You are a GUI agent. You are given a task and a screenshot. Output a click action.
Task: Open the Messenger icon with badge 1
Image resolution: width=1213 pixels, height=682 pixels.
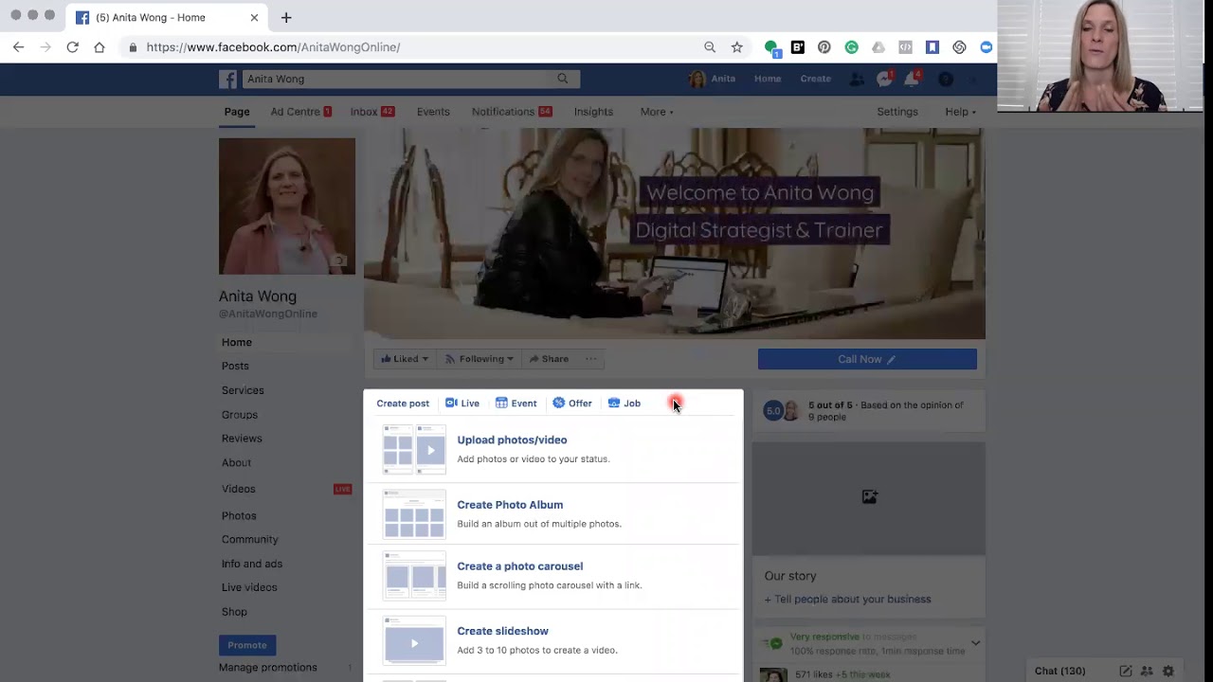(884, 79)
